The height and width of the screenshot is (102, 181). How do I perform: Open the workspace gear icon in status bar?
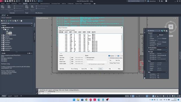[x=163, y=96]
